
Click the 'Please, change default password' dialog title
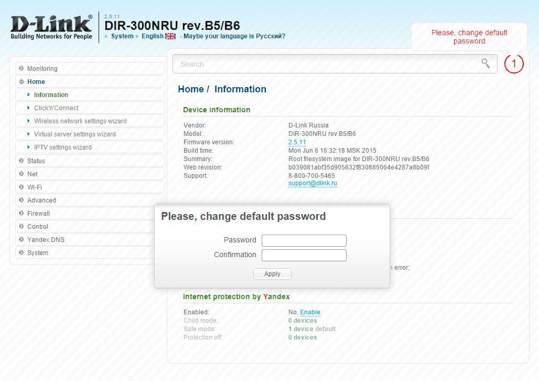click(x=243, y=216)
